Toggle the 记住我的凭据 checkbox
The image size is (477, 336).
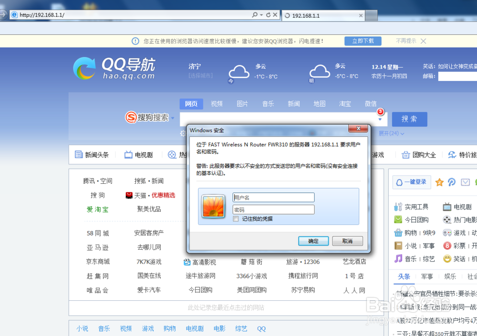point(236,219)
